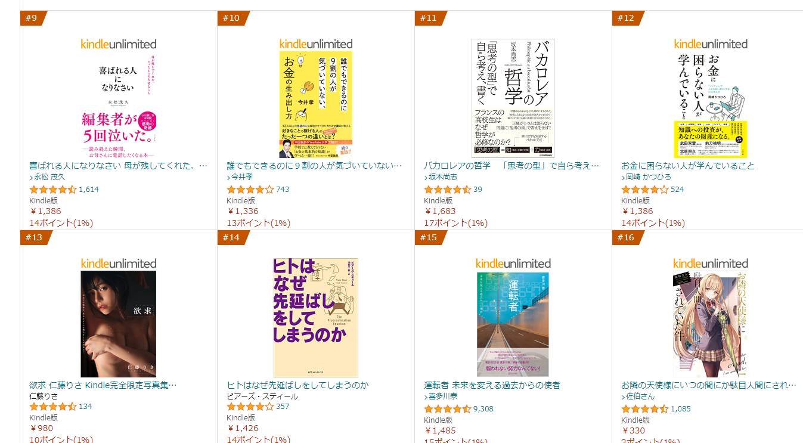Click the 9,308 review count
803x443 pixels.
point(483,409)
